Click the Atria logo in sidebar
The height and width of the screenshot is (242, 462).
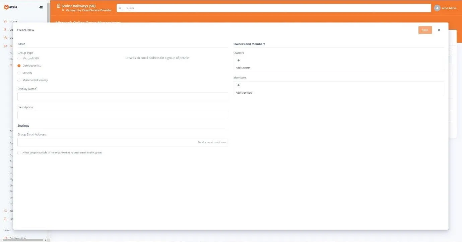[x=11, y=7]
